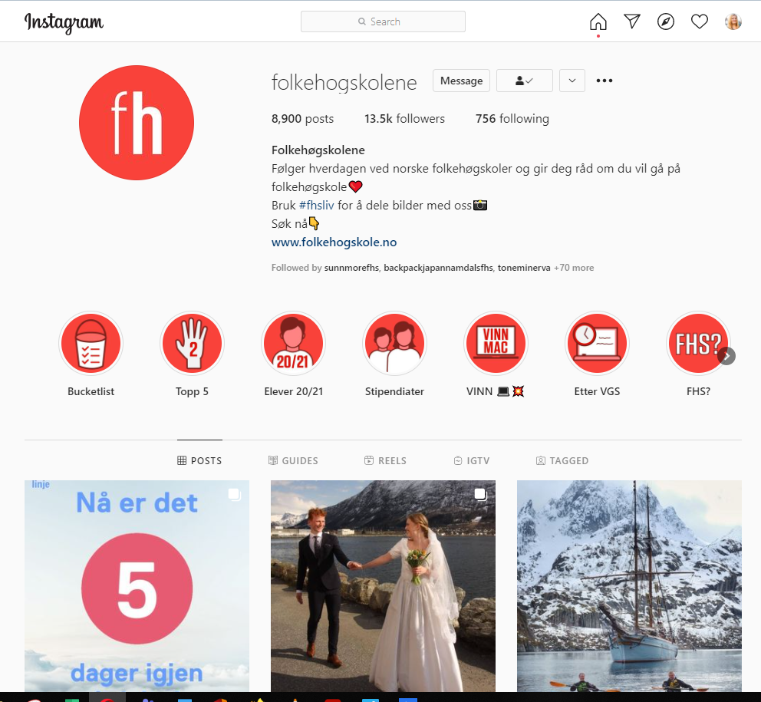Open follower toneminerva profile

(x=524, y=268)
